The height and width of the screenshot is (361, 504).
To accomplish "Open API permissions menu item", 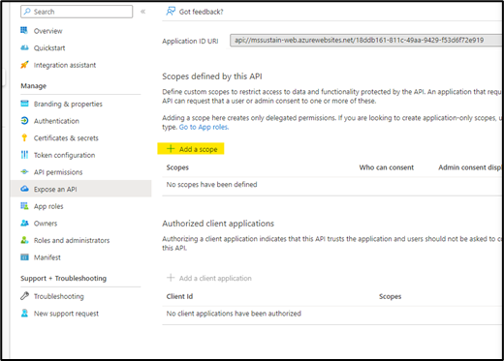I will pos(58,172).
